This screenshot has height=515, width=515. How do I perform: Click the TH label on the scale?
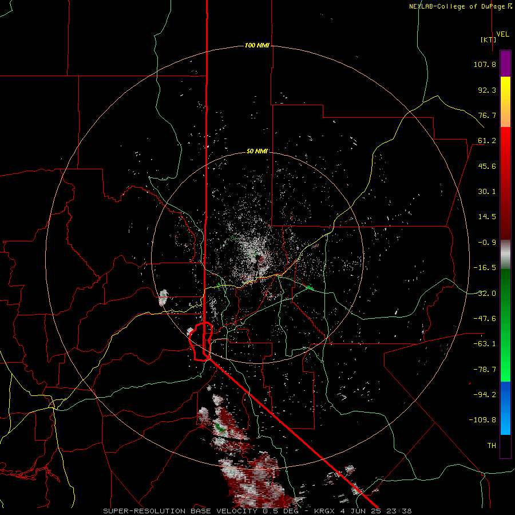pyautogui.click(x=492, y=446)
